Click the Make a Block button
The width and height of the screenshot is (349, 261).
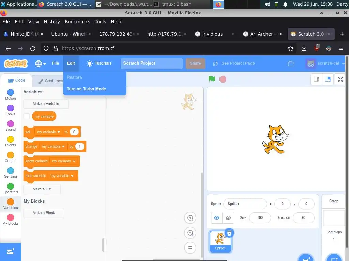pyautogui.click(x=44, y=213)
